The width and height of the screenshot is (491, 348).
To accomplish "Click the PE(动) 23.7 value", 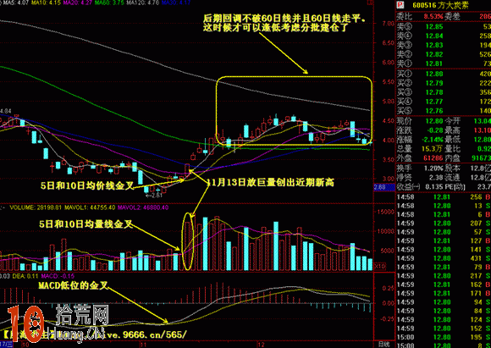I will point(485,187).
